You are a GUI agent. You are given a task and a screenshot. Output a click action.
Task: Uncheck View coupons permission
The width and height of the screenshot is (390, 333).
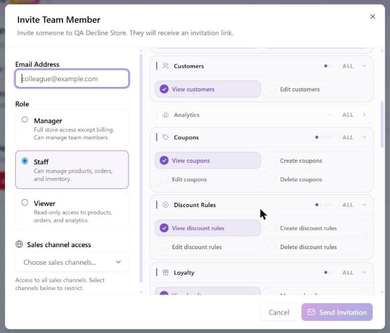208,161
